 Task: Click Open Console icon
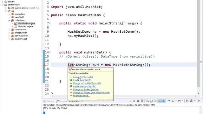180,101
